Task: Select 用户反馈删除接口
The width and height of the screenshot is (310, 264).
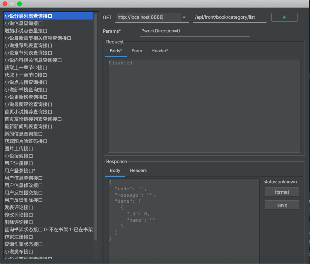Action: tap(49, 200)
